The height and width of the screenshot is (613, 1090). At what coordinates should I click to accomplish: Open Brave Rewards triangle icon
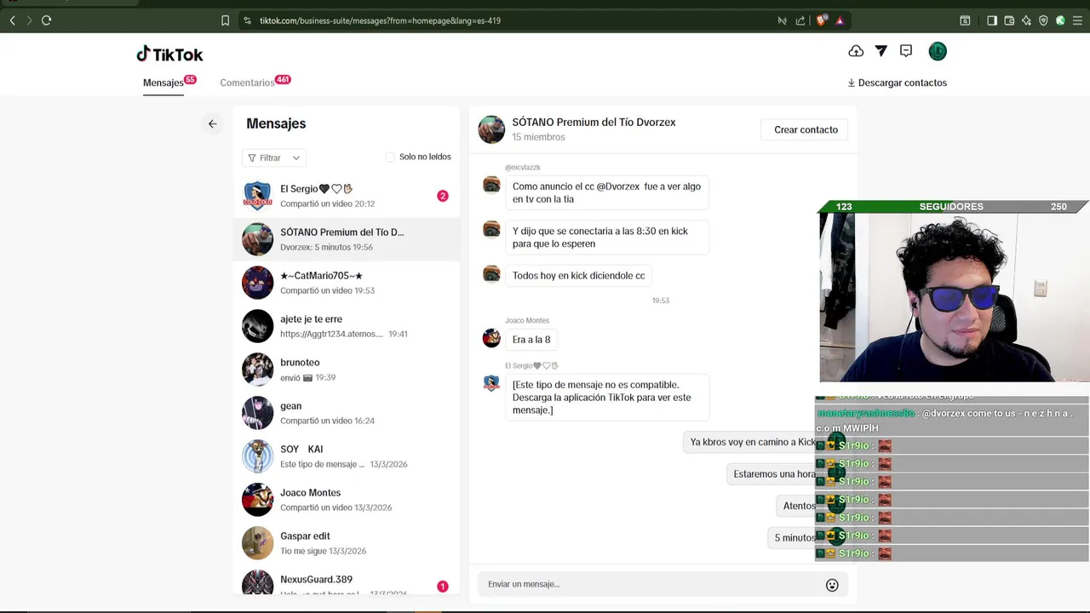click(x=840, y=20)
